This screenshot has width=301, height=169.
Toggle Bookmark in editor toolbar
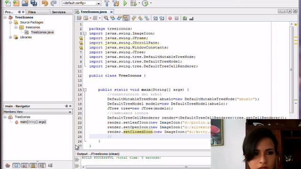coord(147,18)
